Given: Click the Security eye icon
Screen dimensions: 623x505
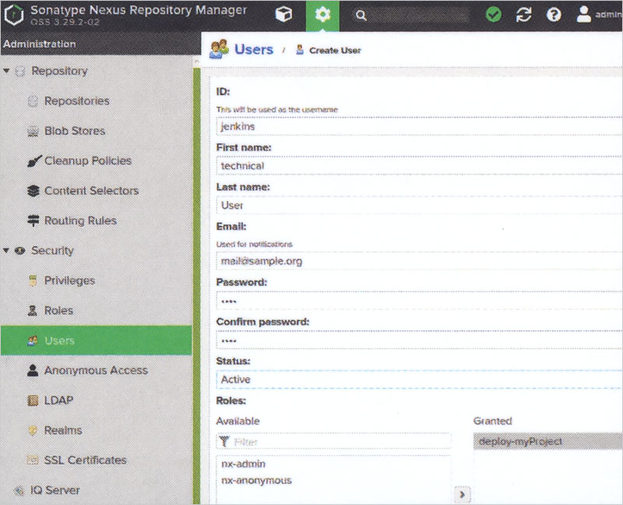Looking at the screenshot, I should click(x=20, y=250).
